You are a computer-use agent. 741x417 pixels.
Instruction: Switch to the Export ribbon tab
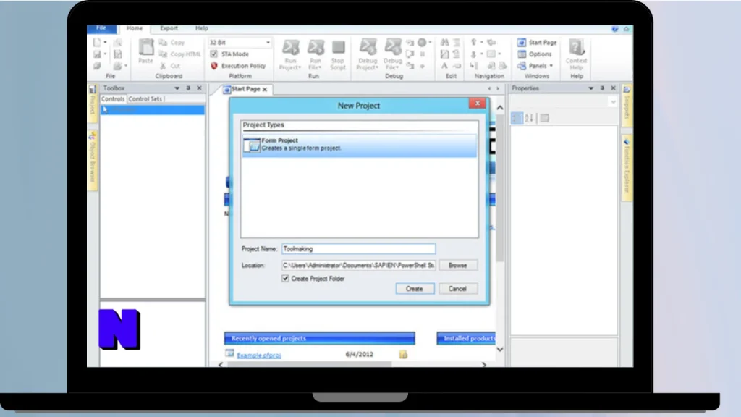169,28
